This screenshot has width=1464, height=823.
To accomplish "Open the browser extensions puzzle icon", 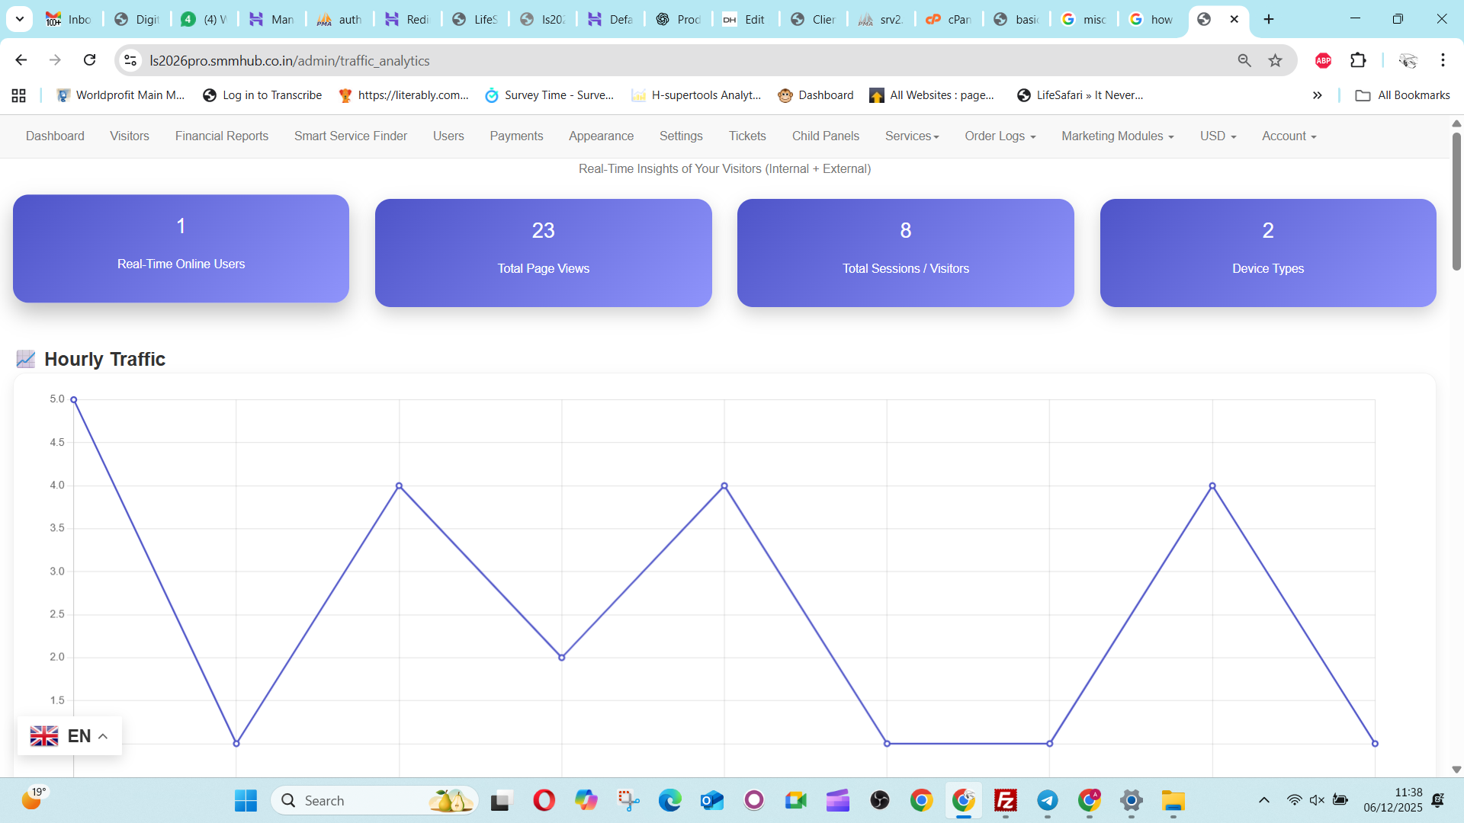I will (1358, 60).
